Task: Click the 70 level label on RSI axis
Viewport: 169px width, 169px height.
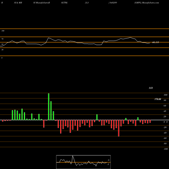Action: [x=2, y=39]
